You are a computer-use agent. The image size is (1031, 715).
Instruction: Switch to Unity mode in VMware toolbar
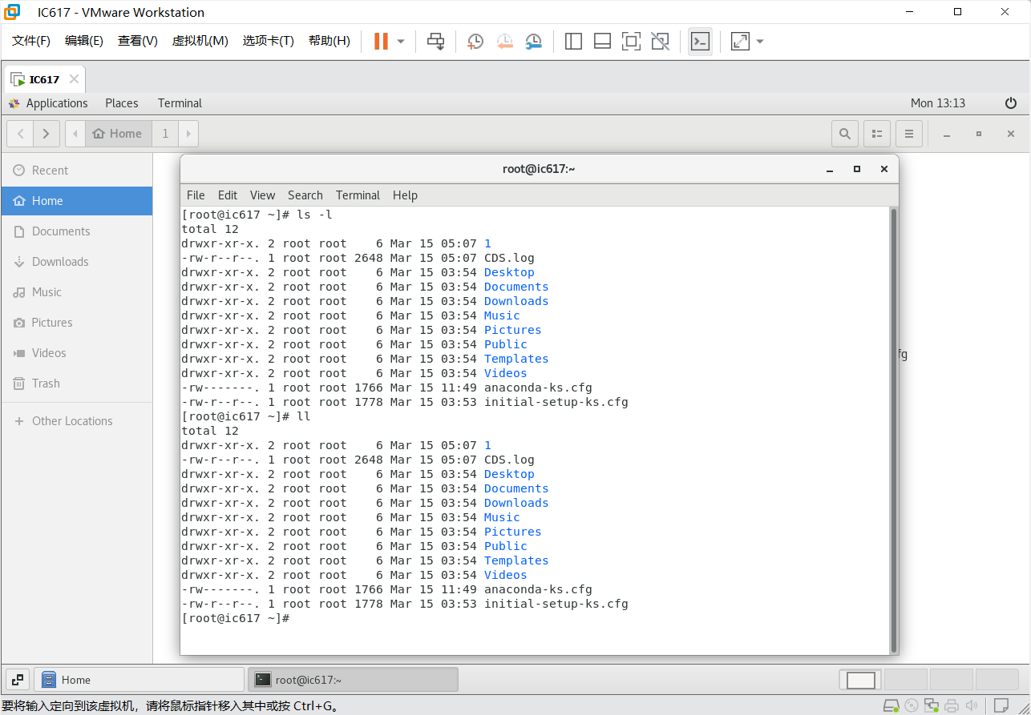[x=660, y=41]
